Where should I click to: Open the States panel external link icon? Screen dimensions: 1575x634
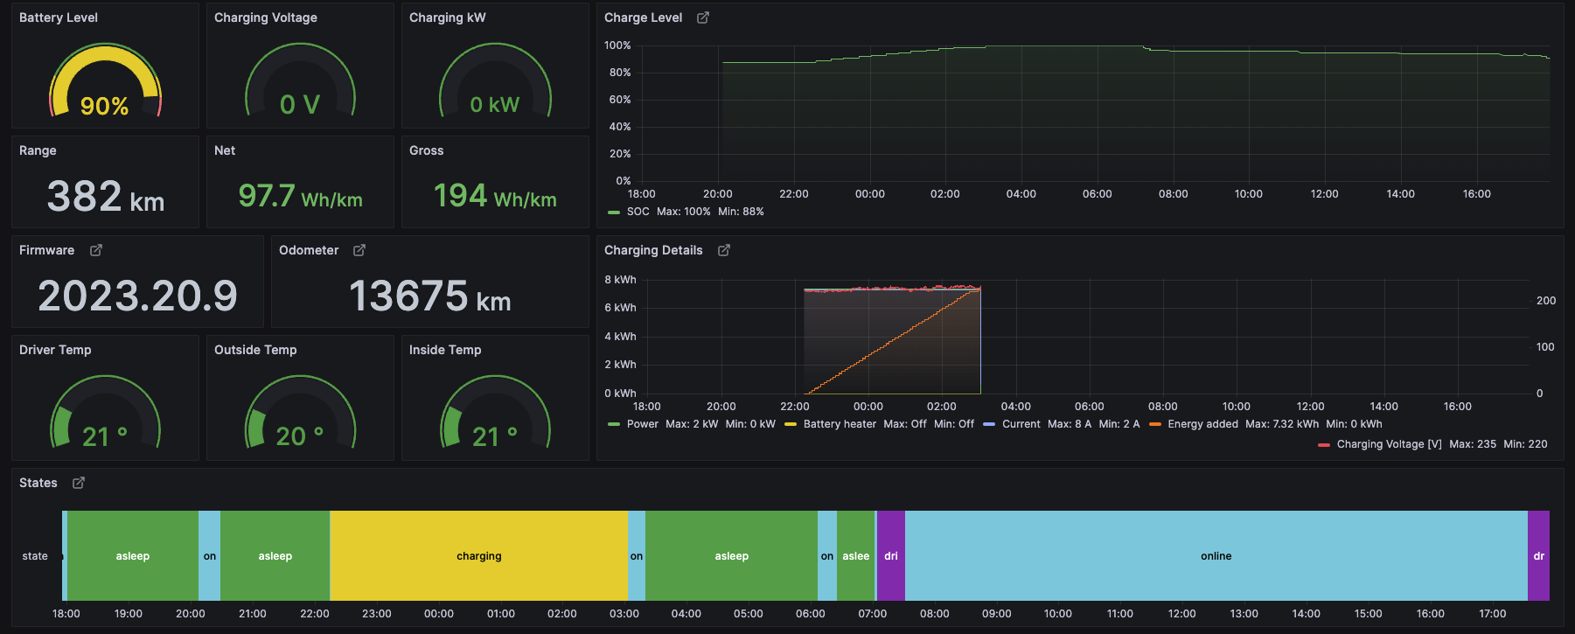point(78,483)
